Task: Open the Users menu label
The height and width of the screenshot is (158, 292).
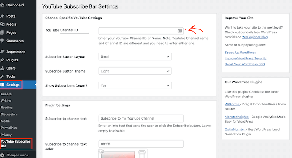Action: (x=11, y=68)
